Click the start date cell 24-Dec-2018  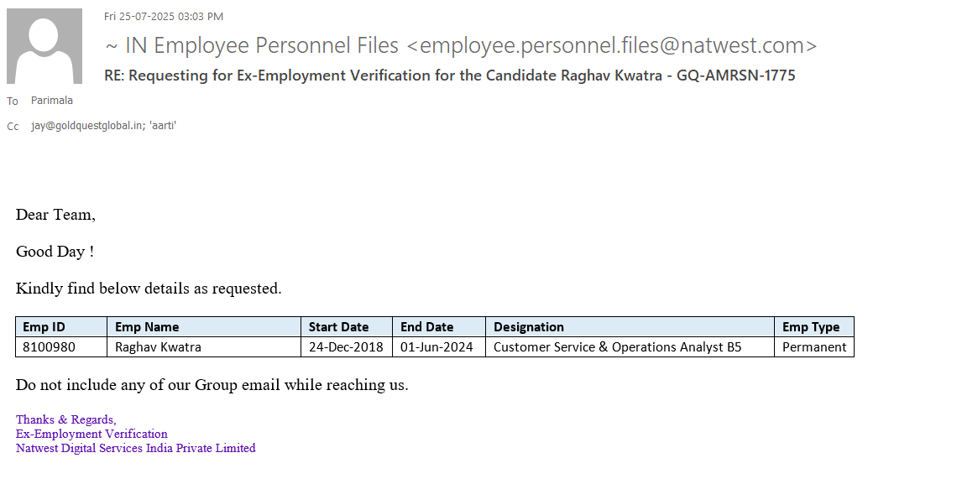(x=346, y=347)
